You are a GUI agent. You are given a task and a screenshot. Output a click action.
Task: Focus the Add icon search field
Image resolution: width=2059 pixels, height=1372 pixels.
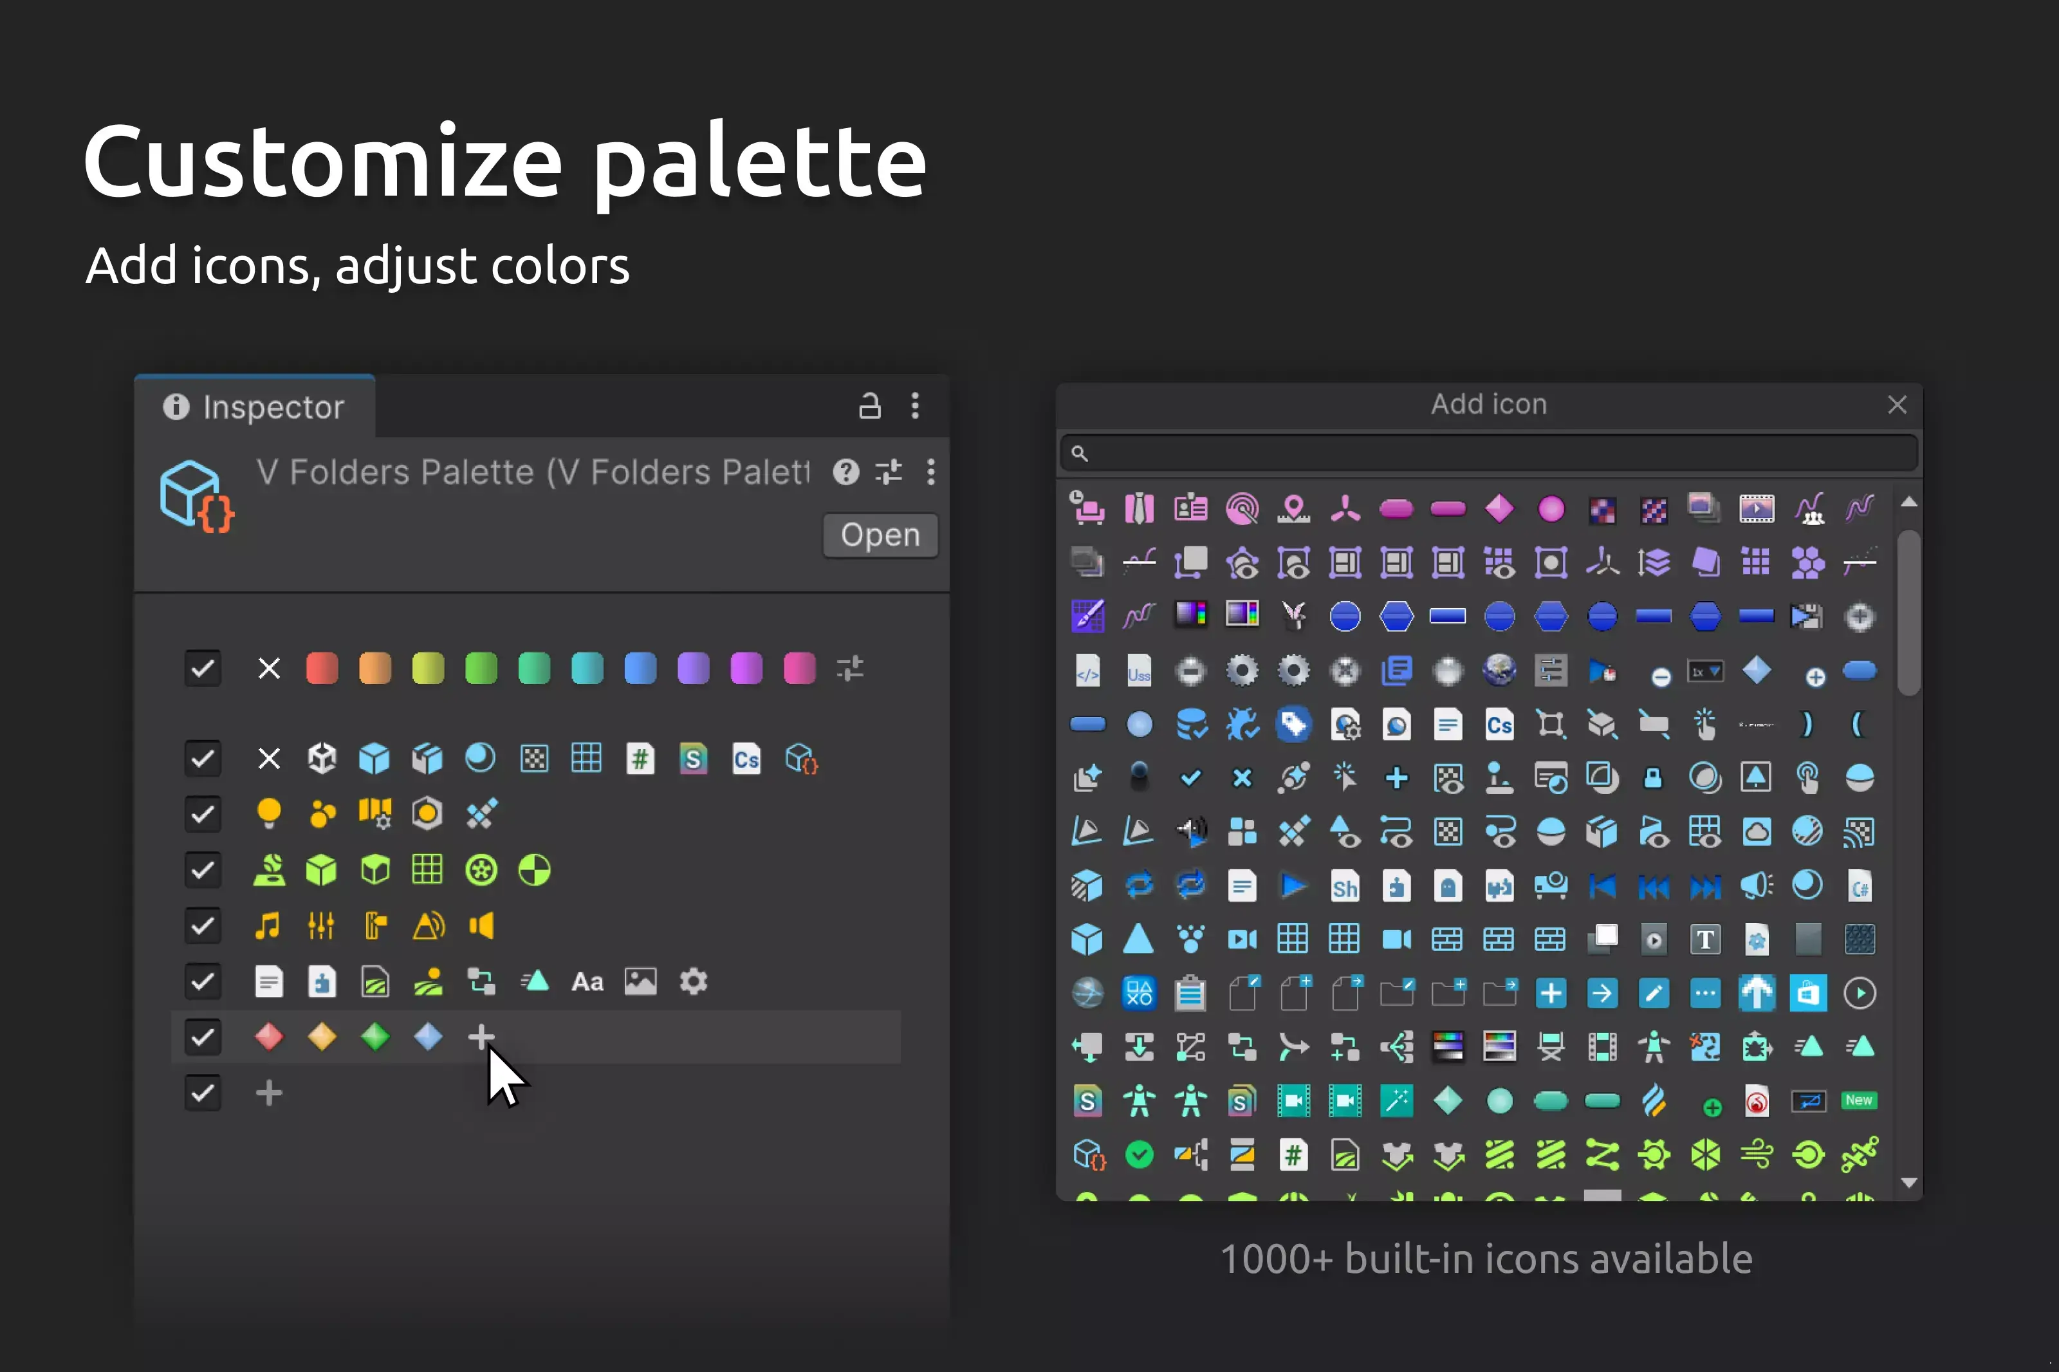pyautogui.click(x=1489, y=453)
